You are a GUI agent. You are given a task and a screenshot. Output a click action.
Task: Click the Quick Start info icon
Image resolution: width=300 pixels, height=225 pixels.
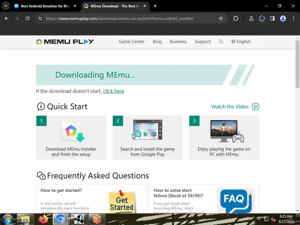[41, 107]
